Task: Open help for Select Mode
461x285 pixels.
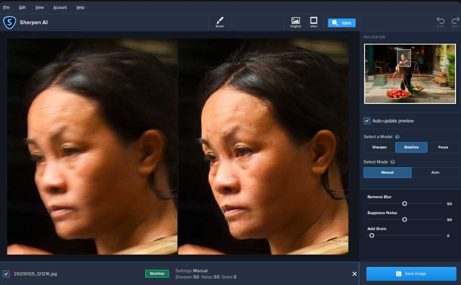Action: click(392, 162)
